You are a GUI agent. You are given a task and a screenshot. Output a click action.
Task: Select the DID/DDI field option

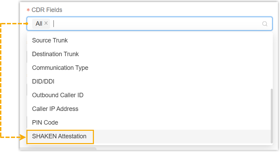point(43,81)
